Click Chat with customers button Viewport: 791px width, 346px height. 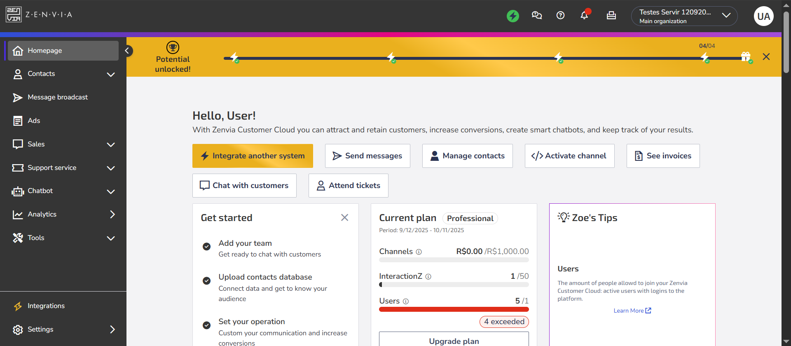[x=244, y=186]
